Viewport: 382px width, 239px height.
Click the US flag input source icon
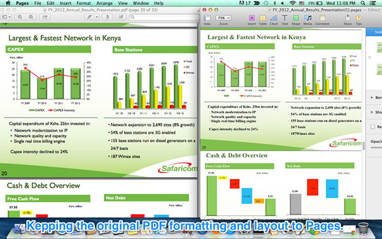click(x=302, y=3)
